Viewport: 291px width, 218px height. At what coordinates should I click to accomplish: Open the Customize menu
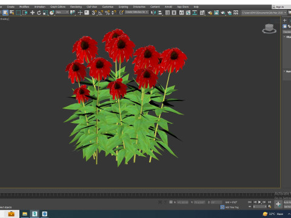[x=108, y=7]
